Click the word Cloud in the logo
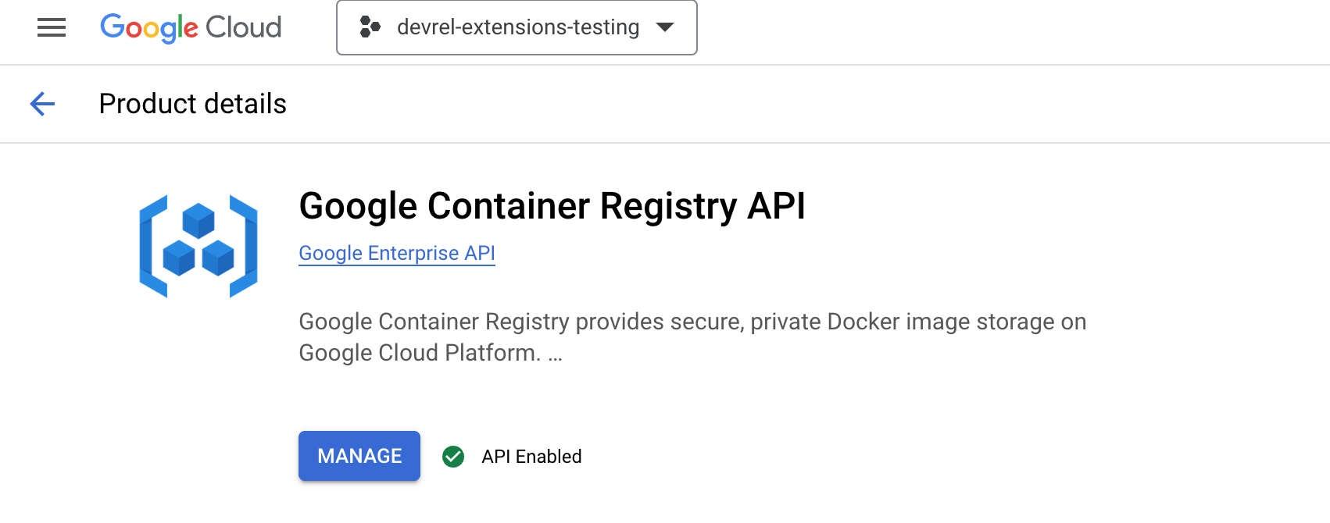 tap(243, 28)
